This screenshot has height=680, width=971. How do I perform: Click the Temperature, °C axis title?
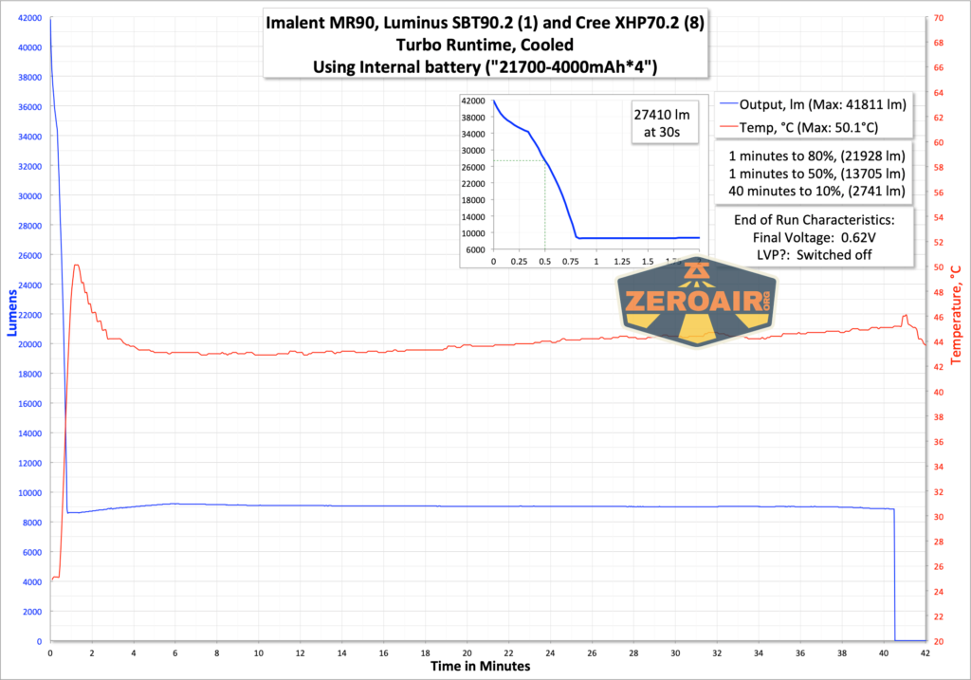[957, 315]
